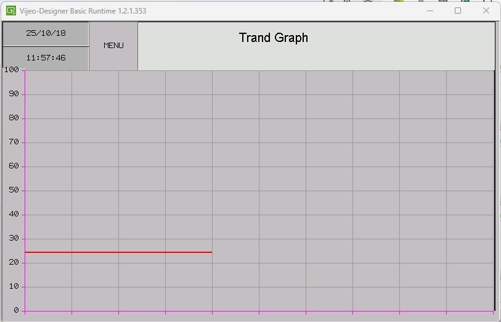
Task: Click the 90 label on Y-axis
Action: pyautogui.click(x=13, y=94)
